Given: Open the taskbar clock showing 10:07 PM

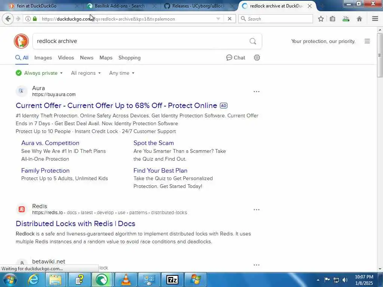Looking at the screenshot, I should point(364,280).
